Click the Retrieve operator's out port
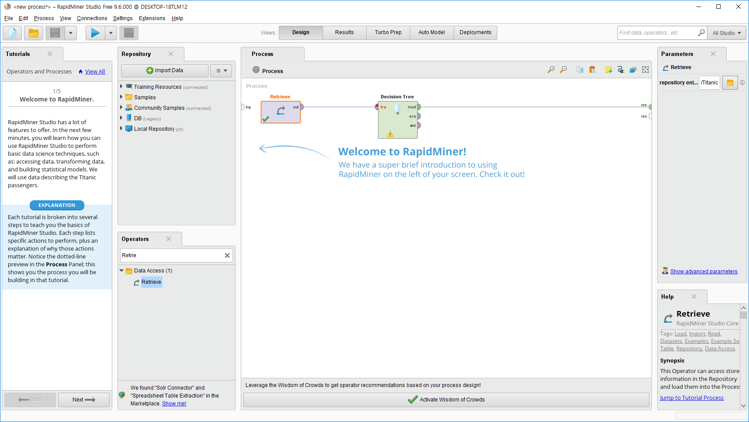This screenshot has width=749, height=422. point(302,107)
